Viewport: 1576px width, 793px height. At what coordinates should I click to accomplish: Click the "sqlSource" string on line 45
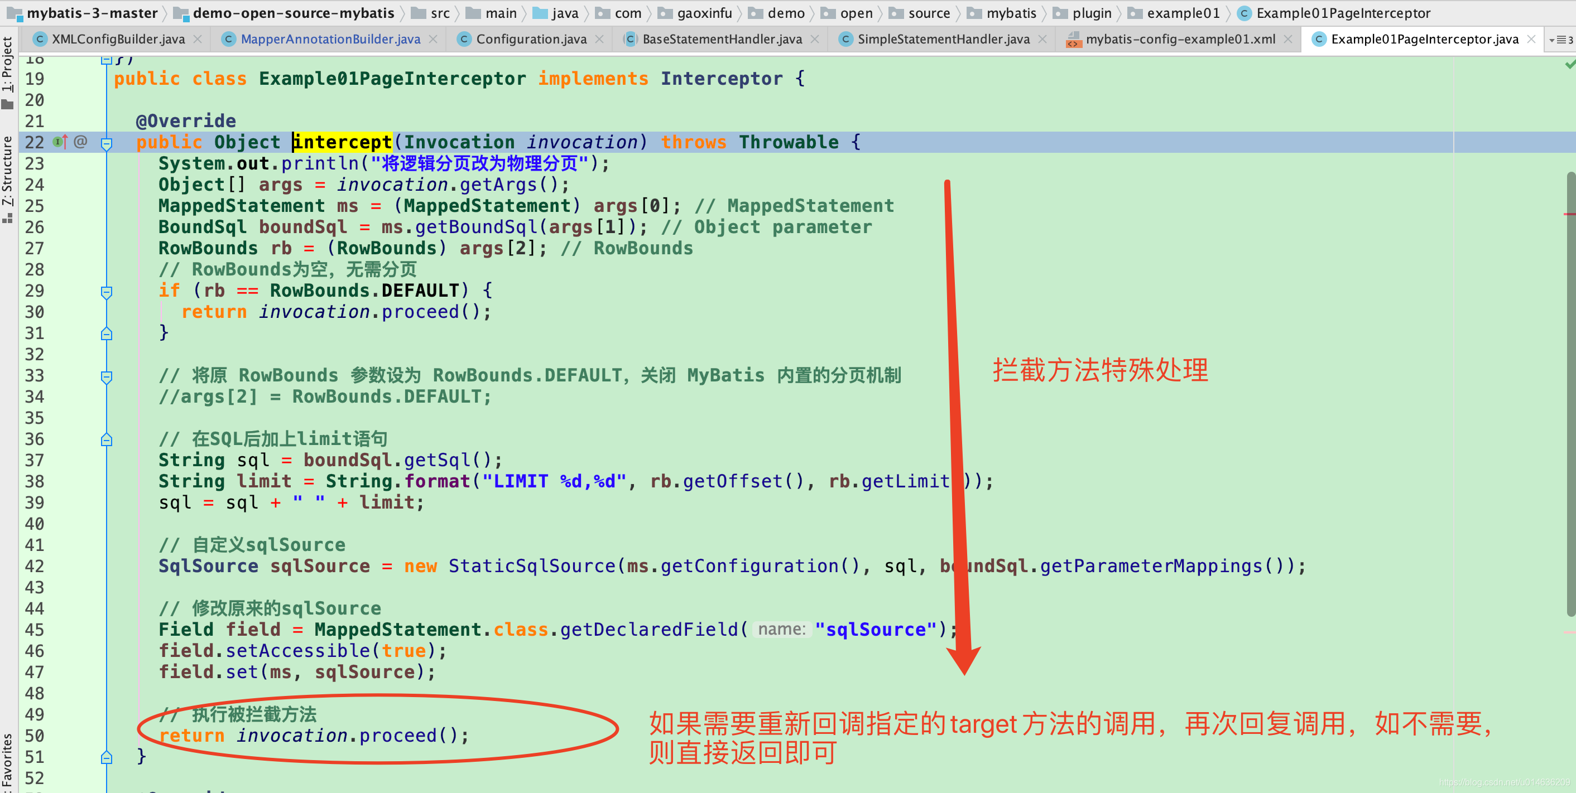[x=876, y=629]
